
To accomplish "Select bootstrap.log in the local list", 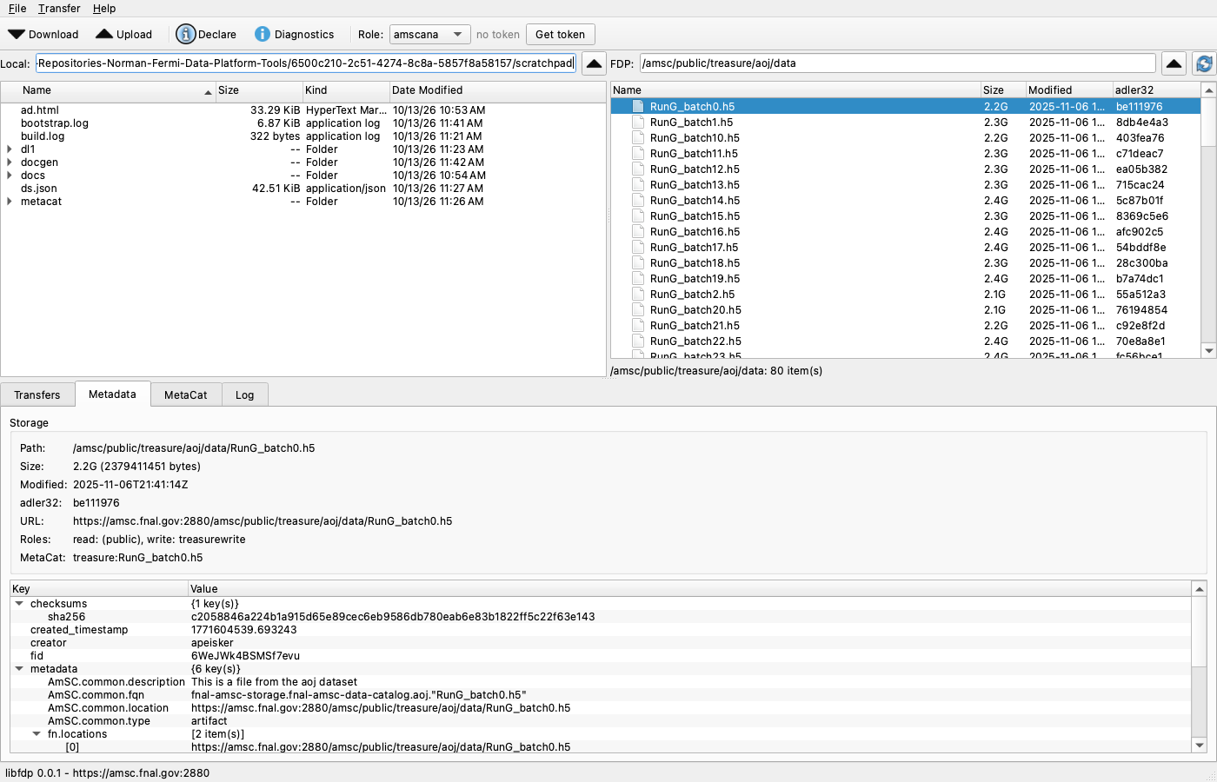I will (55, 123).
